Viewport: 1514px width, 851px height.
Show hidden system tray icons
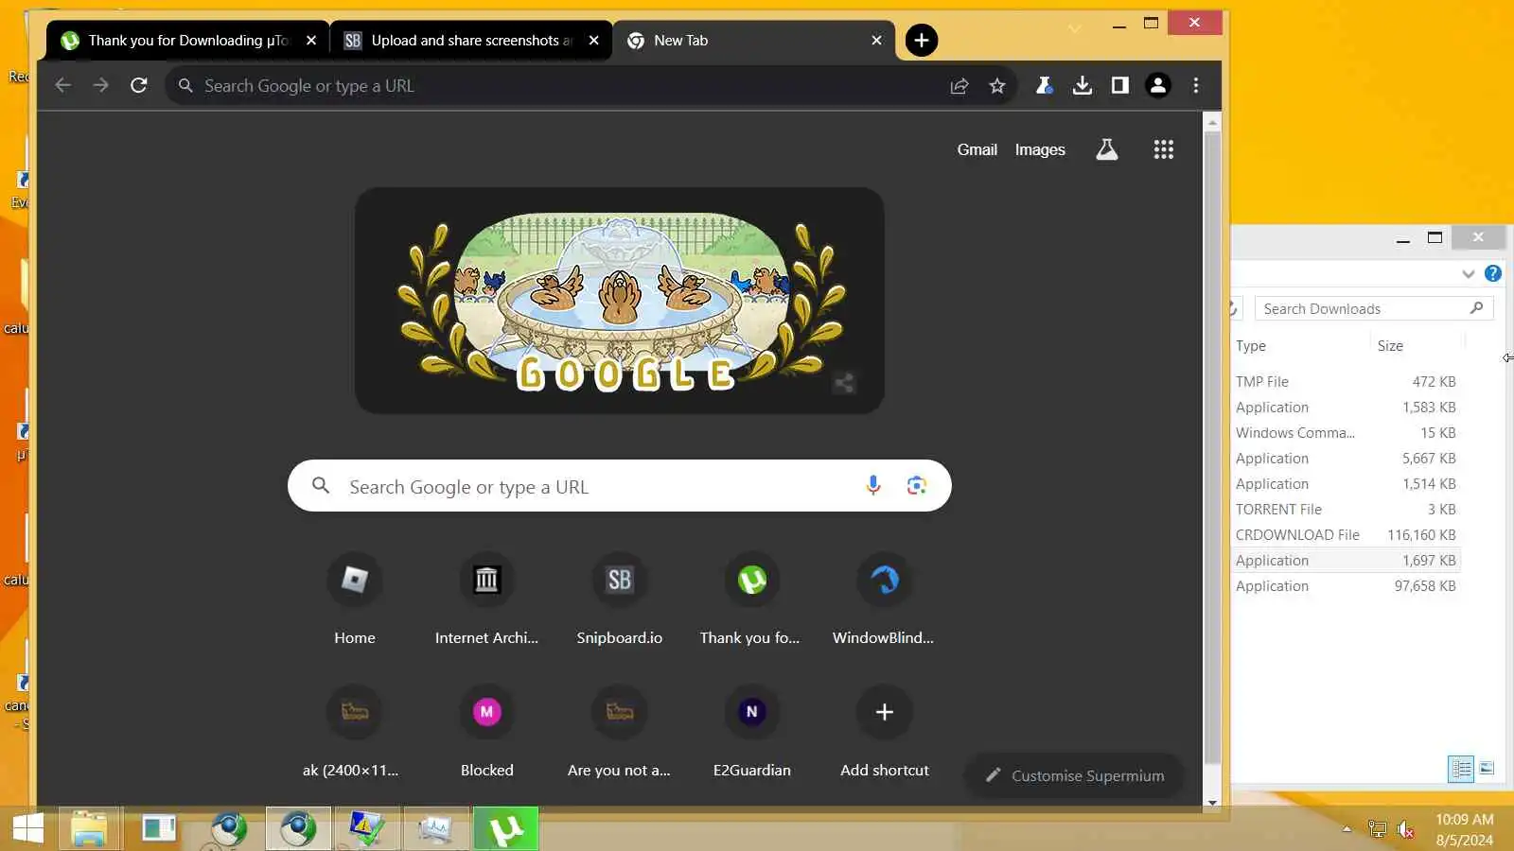click(x=1347, y=829)
